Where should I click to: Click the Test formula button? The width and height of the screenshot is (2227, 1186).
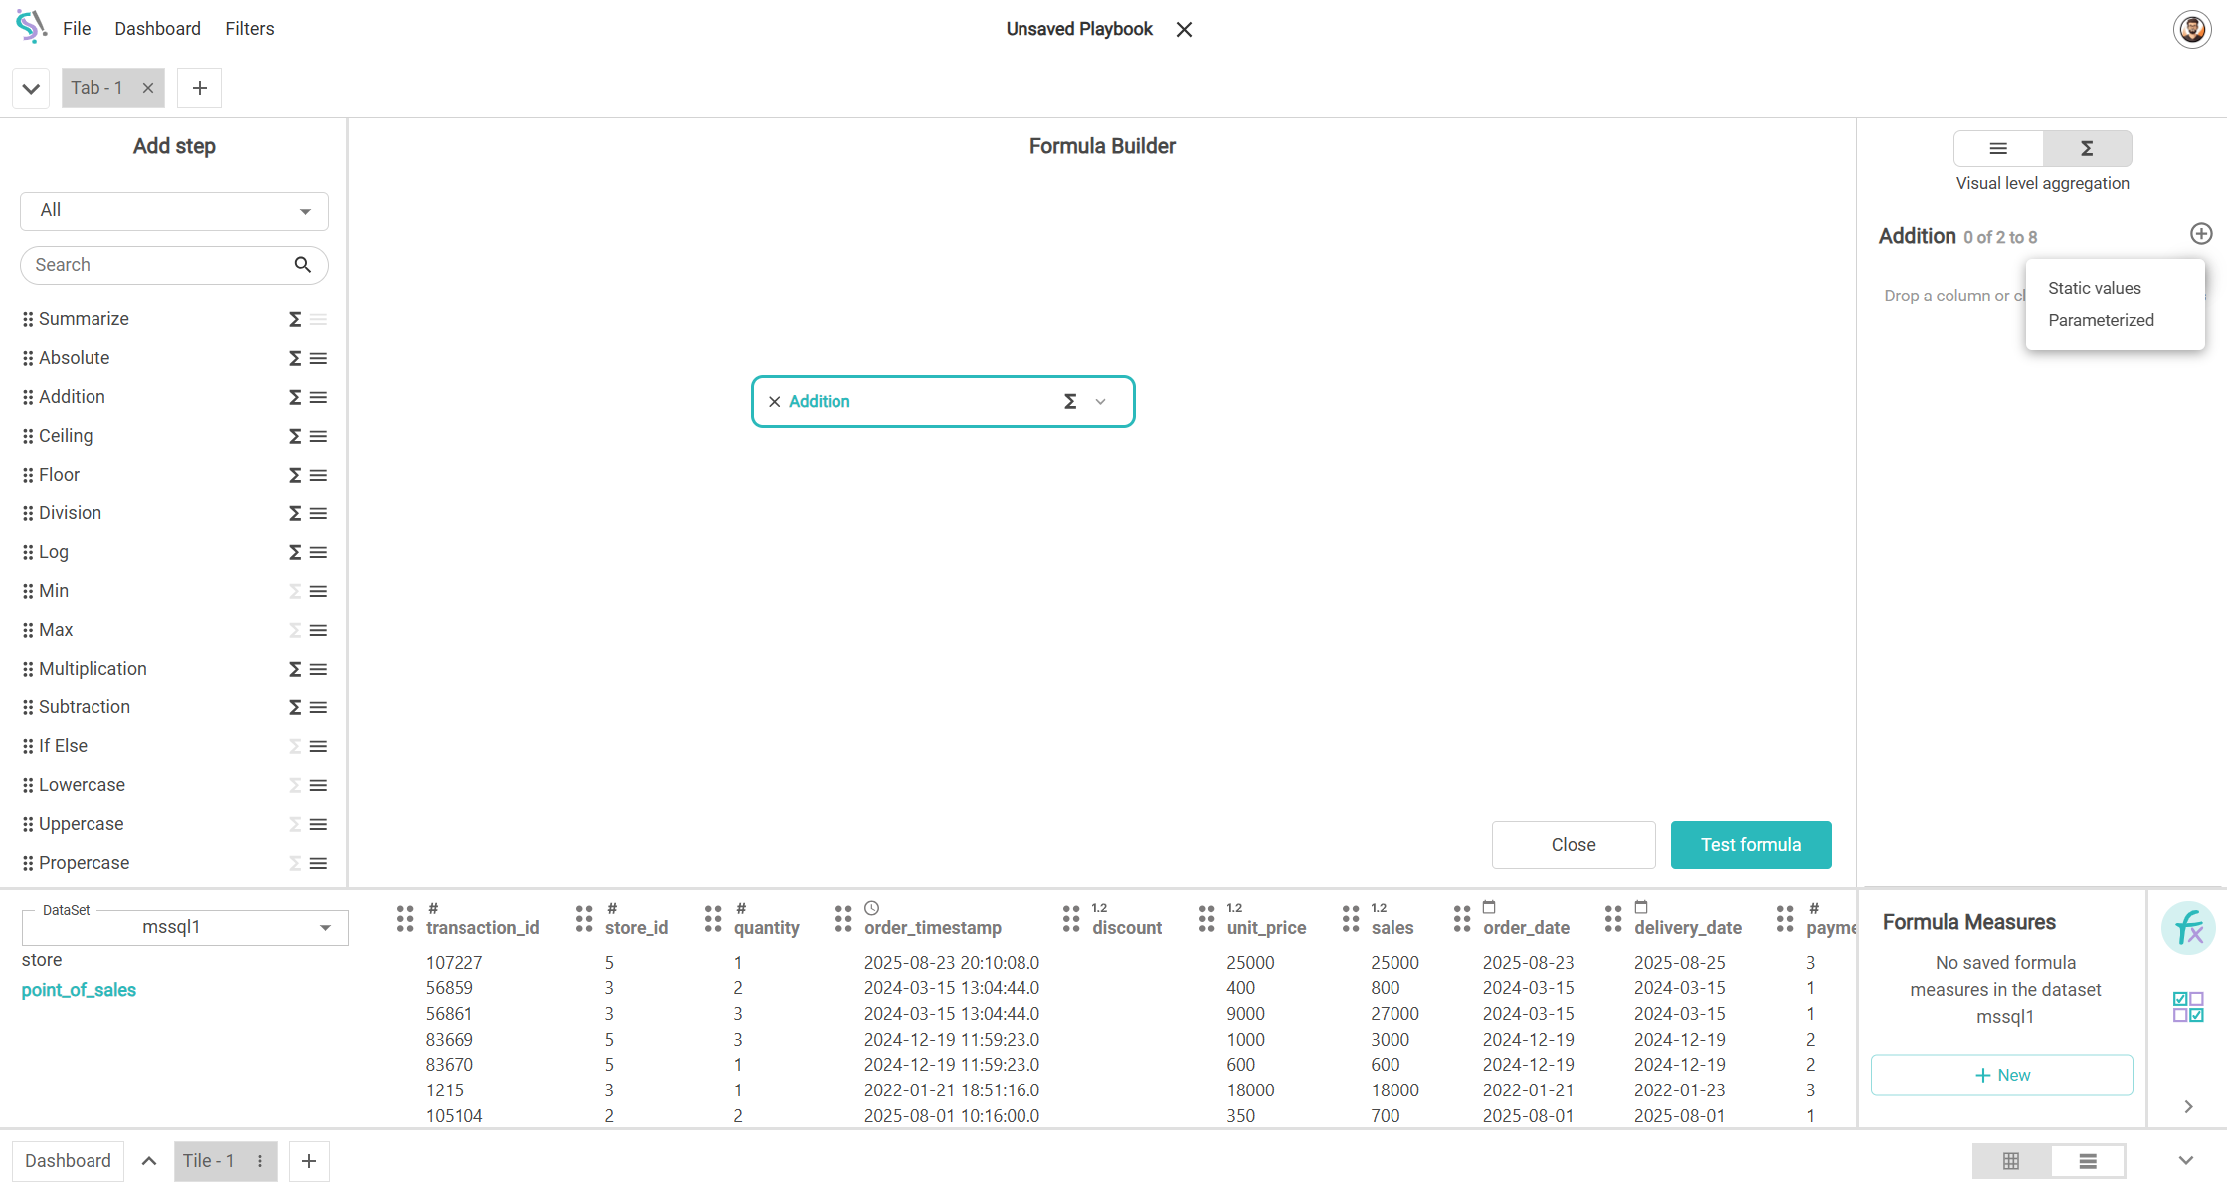1751,845
